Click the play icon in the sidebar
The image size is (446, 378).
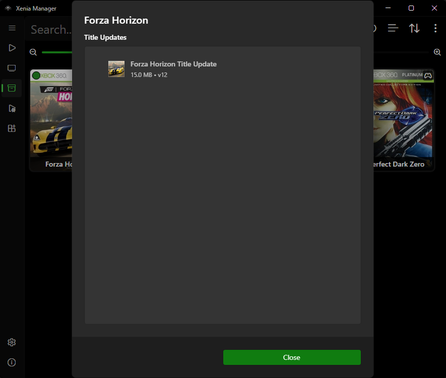(x=12, y=48)
